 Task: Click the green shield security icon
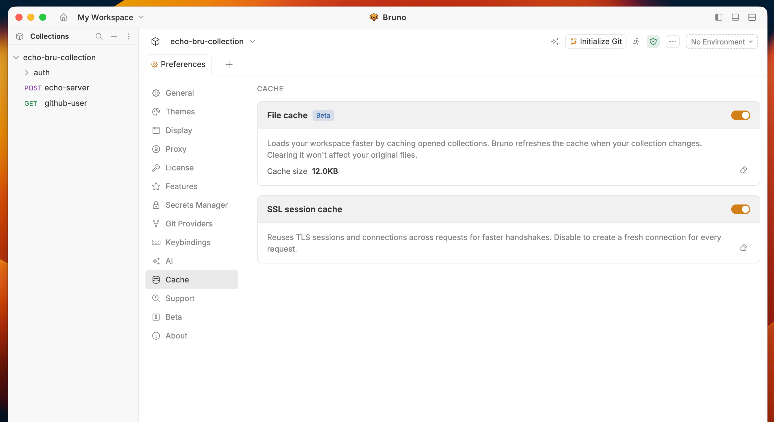[653, 41]
